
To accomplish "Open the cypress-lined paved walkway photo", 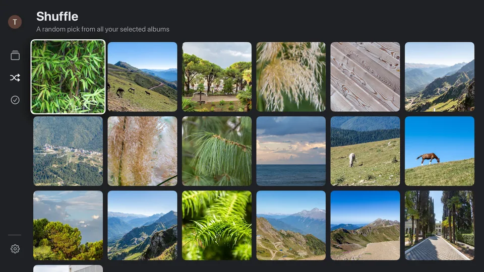I will [x=440, y=226].
